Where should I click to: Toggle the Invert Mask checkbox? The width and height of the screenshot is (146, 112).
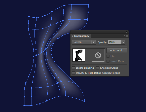tap(108, 61)
